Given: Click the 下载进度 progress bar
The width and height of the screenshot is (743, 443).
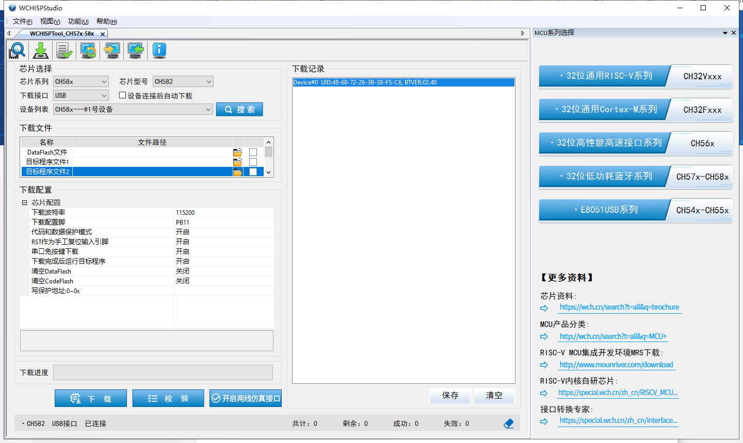Looking at the screenshot, I should (x=163, y=372).
